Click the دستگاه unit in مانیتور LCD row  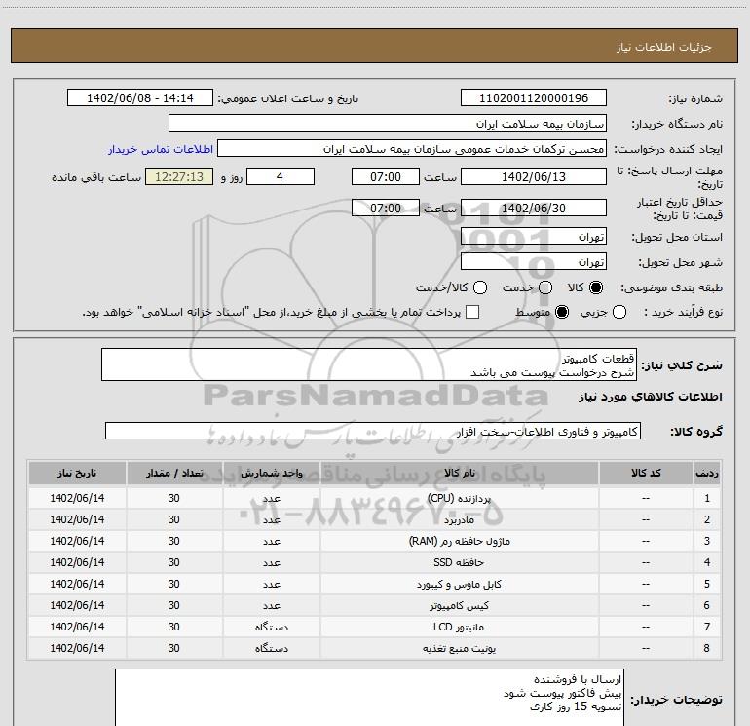[271, 627]
